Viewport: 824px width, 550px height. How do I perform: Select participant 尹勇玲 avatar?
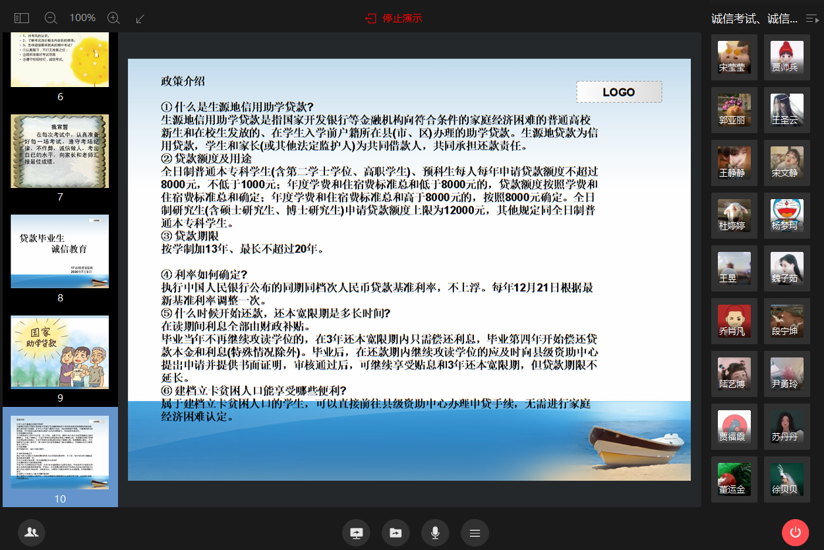[787, 374]
